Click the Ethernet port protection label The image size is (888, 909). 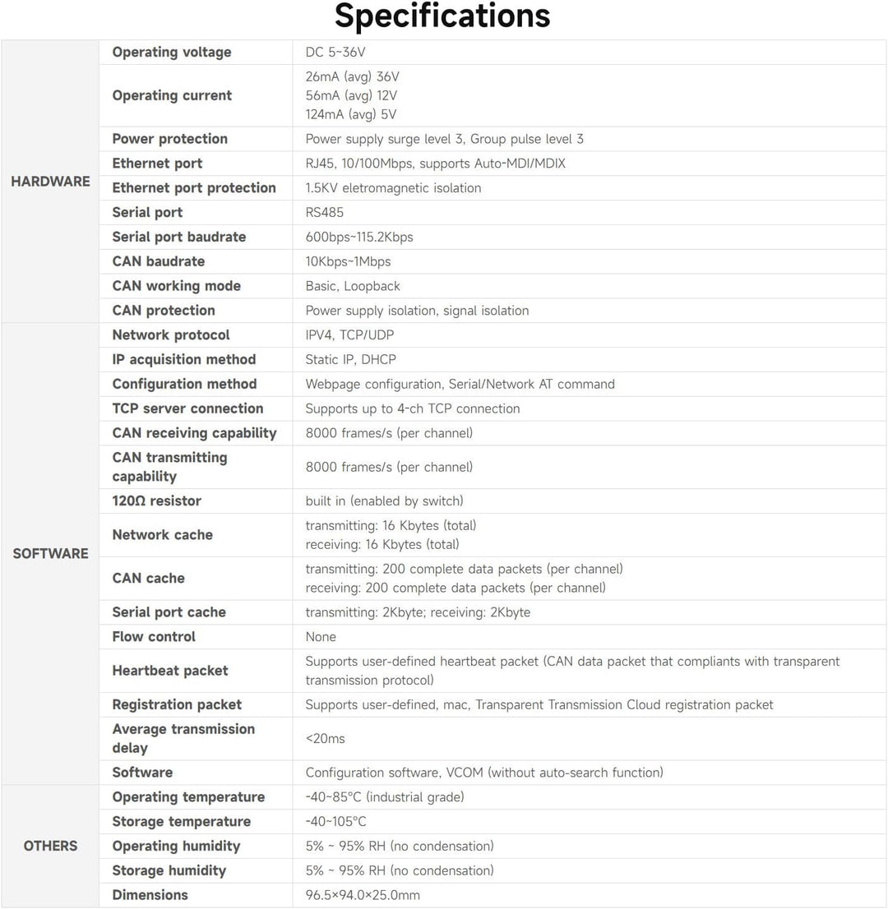click(194, 188)
